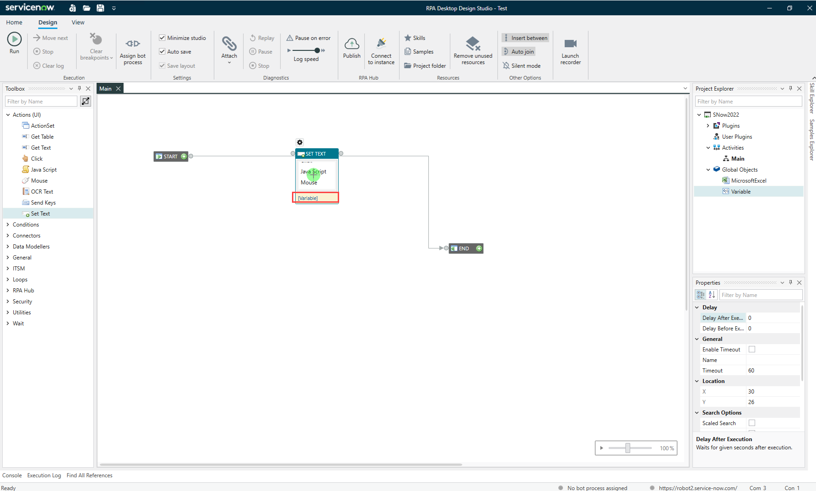Click the Clear breakpoints icon

[96, 39]
